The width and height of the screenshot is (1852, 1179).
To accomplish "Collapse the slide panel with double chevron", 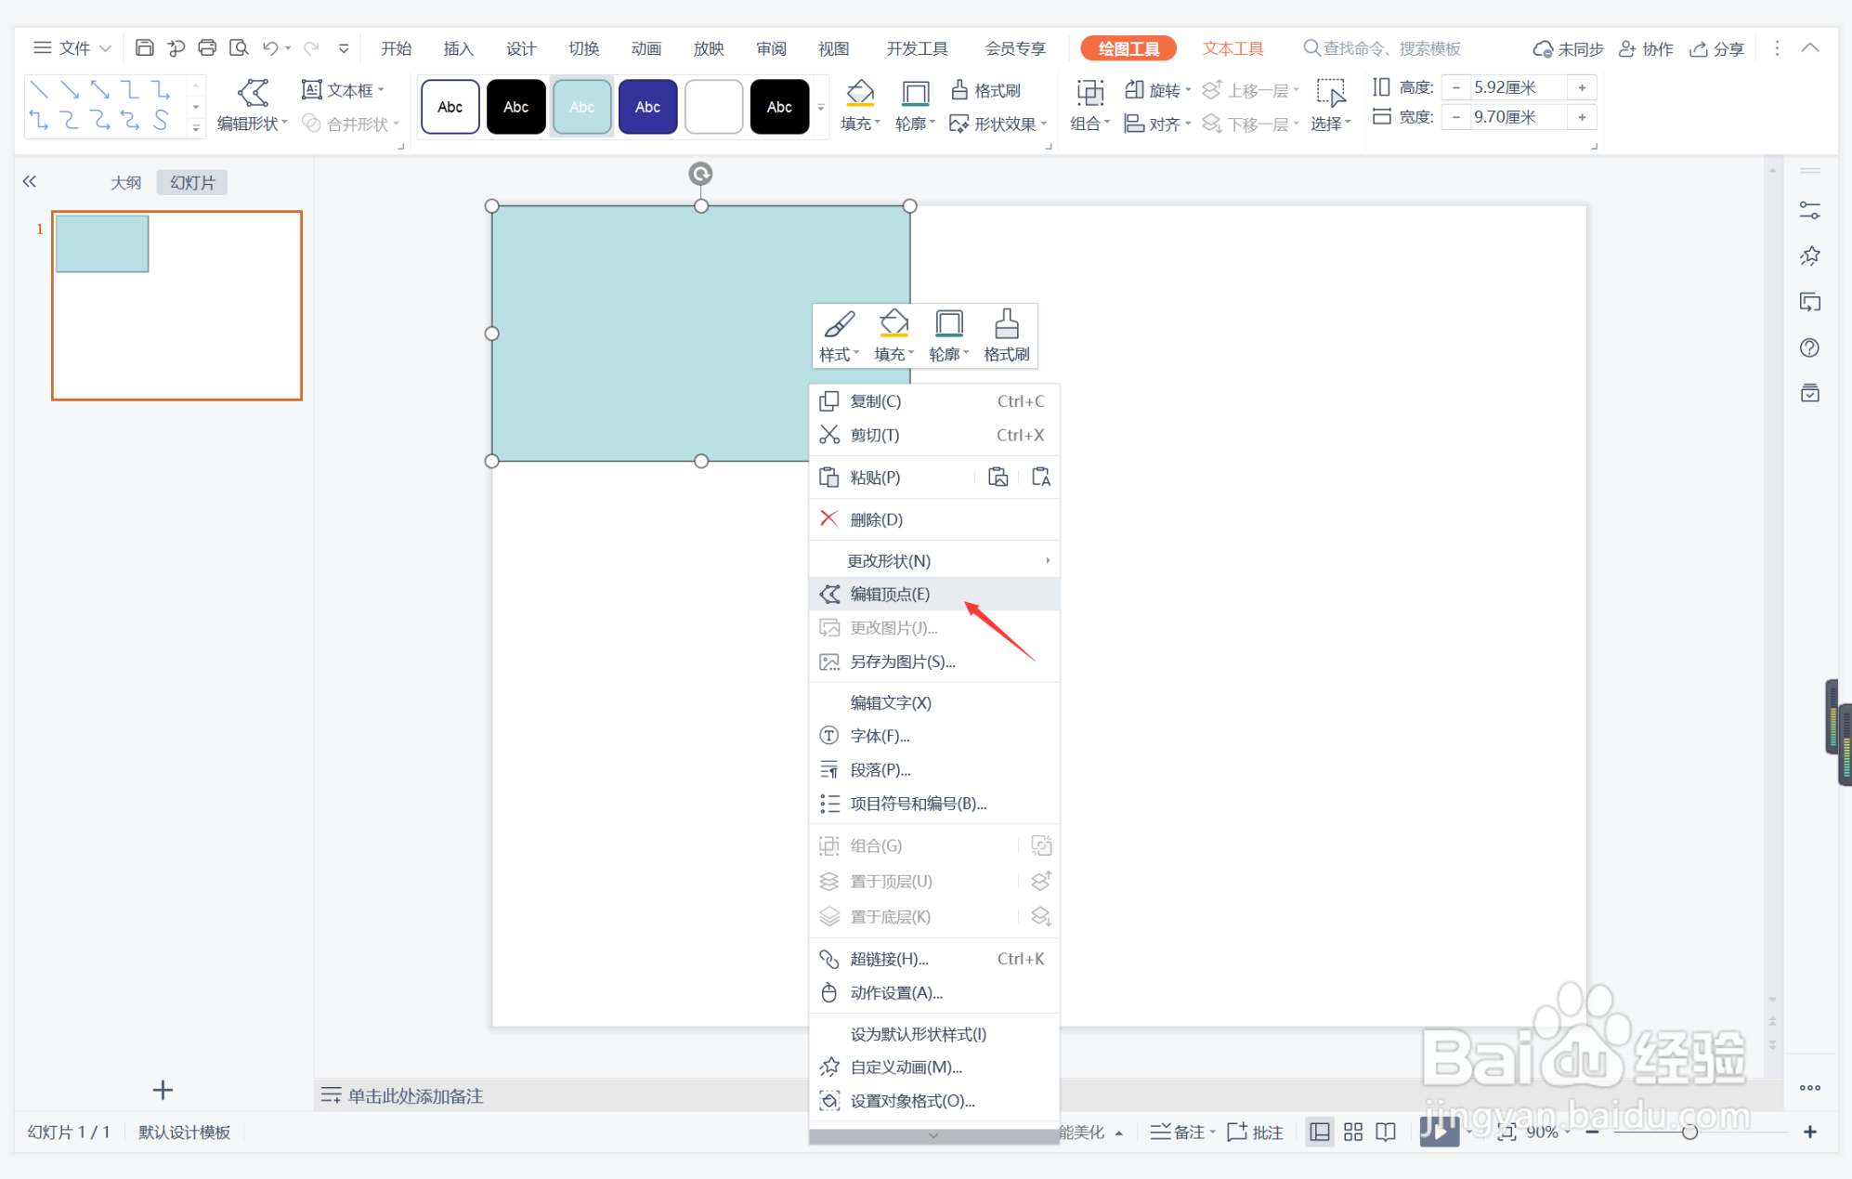I will [x=30, y=182].
